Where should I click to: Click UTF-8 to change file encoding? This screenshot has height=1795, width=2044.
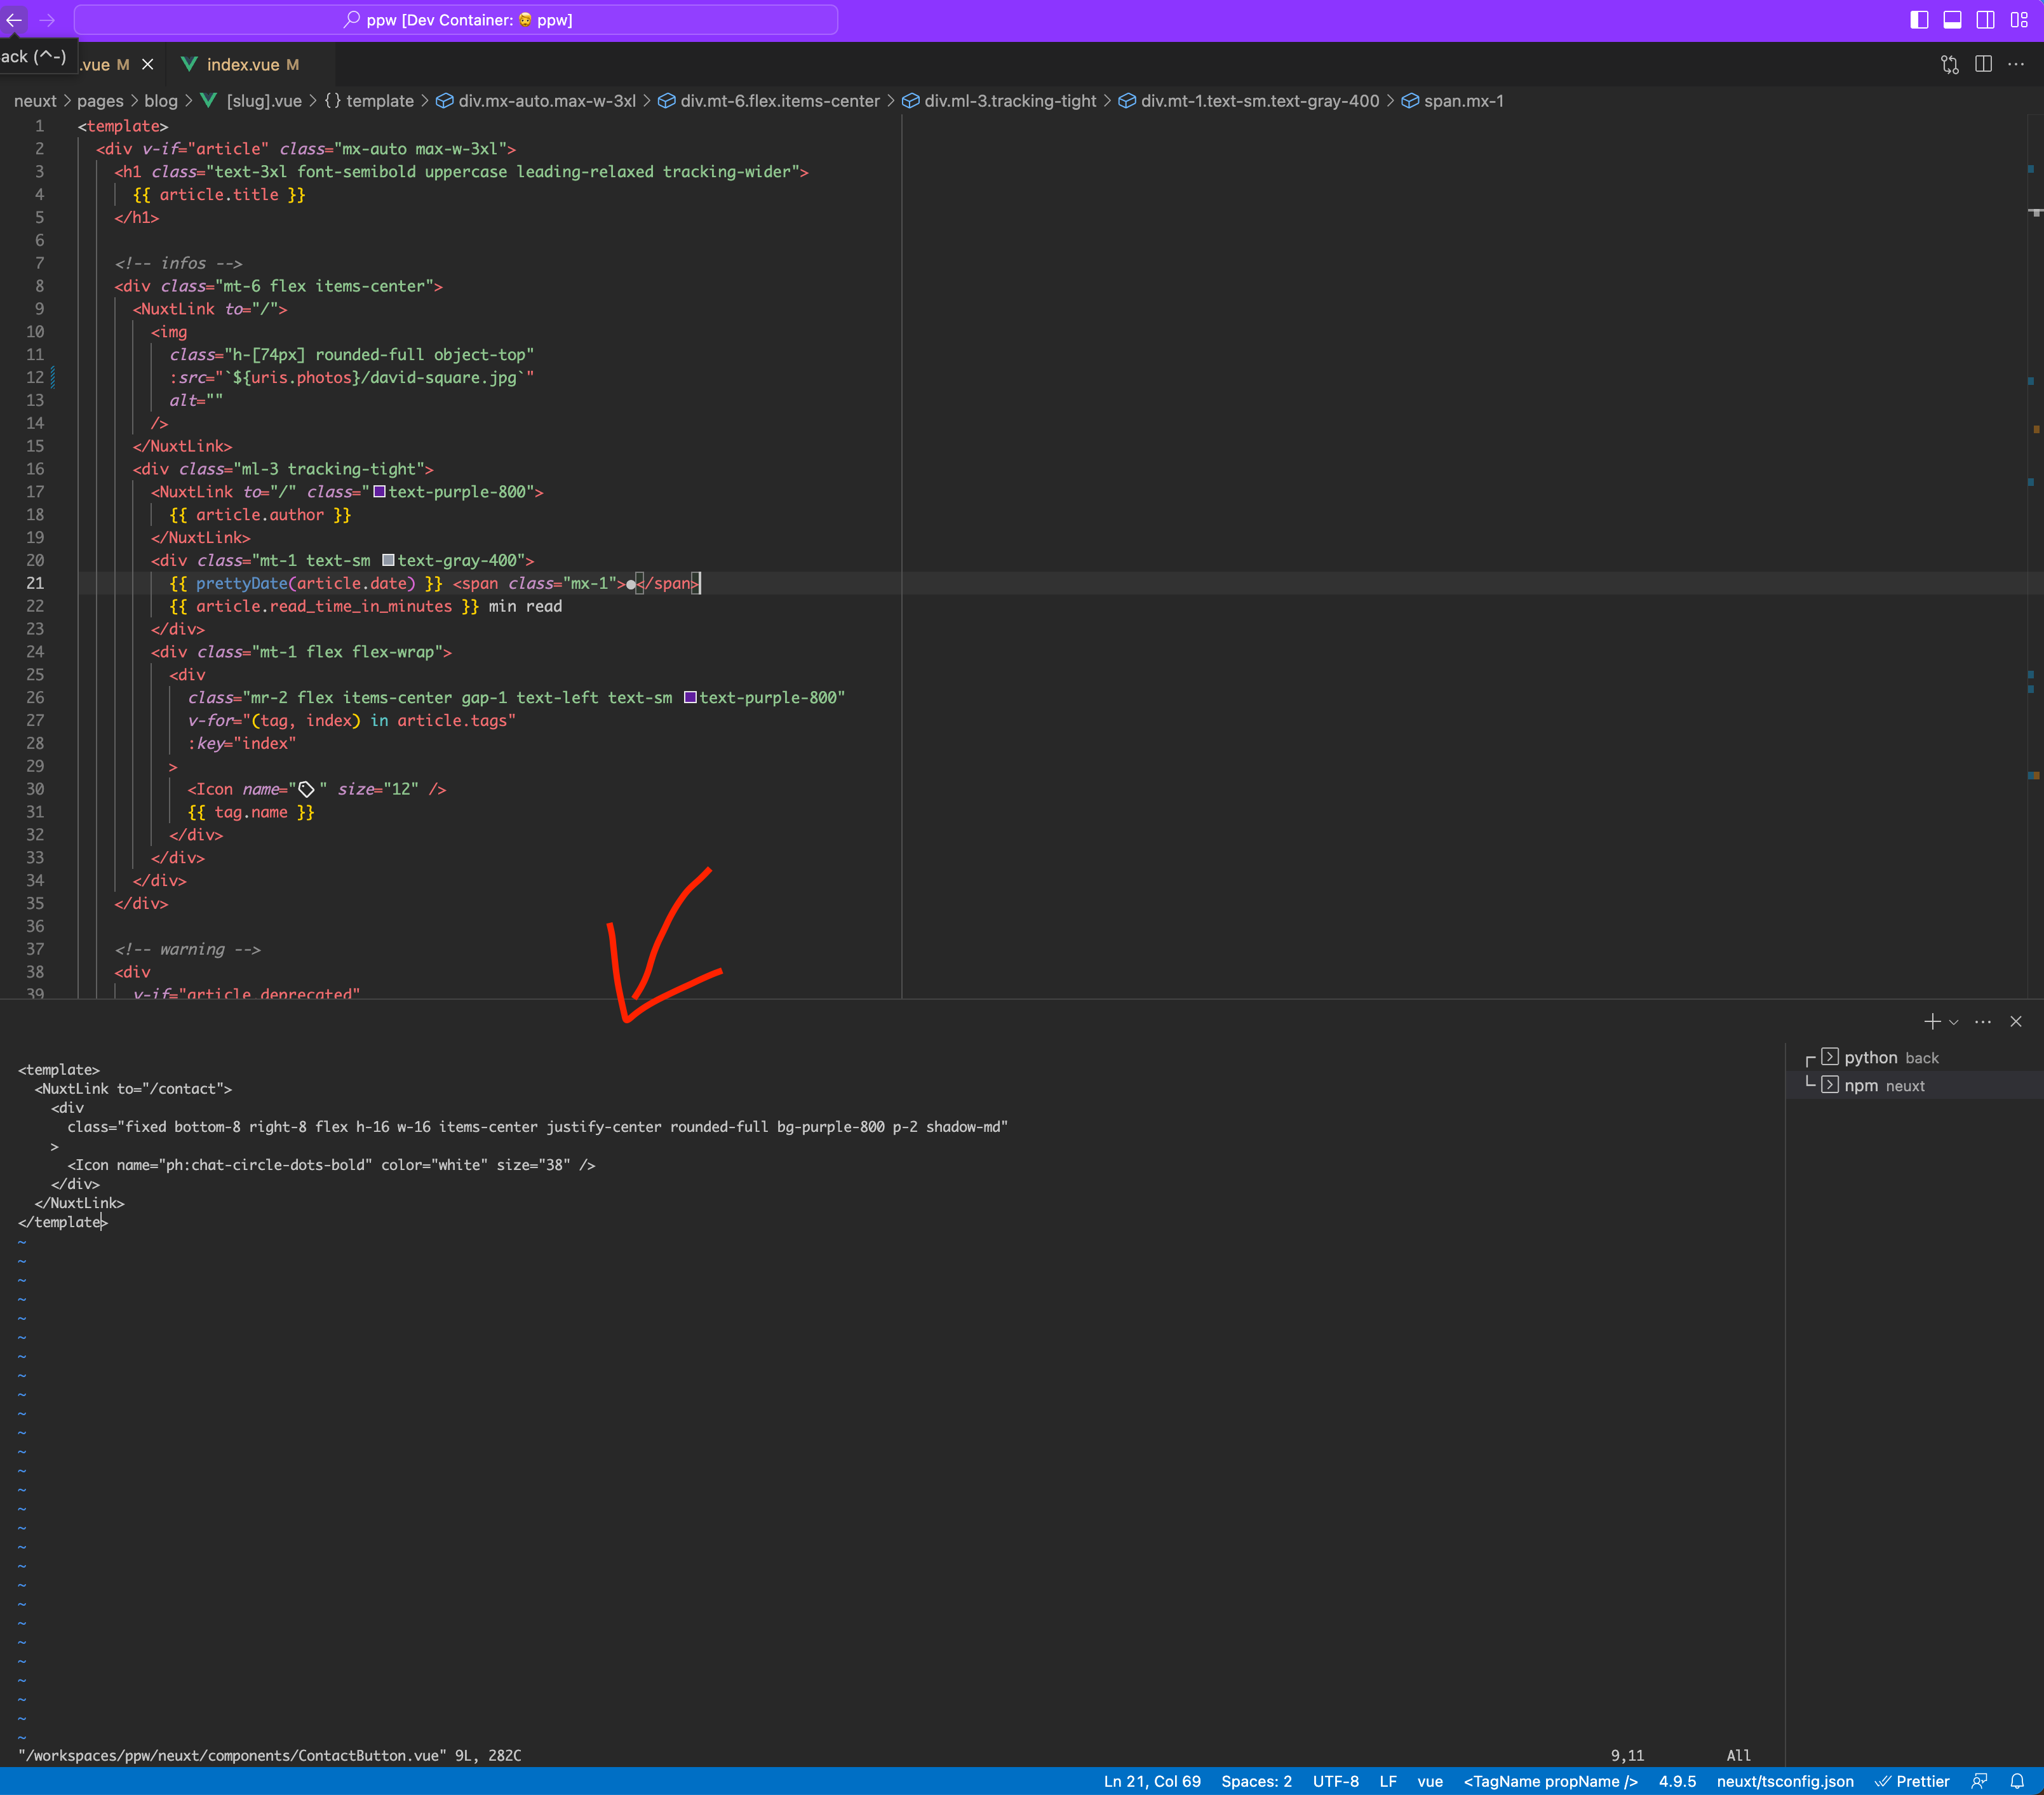tap(1335, 1781)
